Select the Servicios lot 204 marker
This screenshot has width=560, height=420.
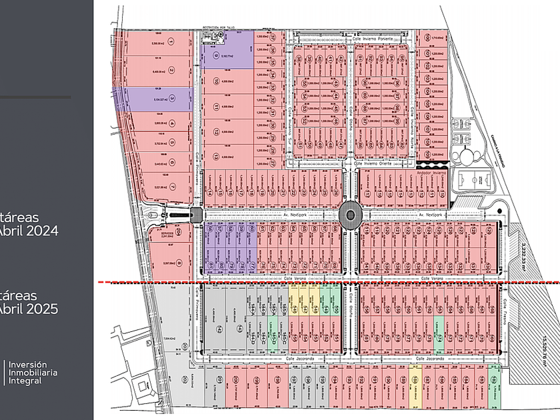178,233
